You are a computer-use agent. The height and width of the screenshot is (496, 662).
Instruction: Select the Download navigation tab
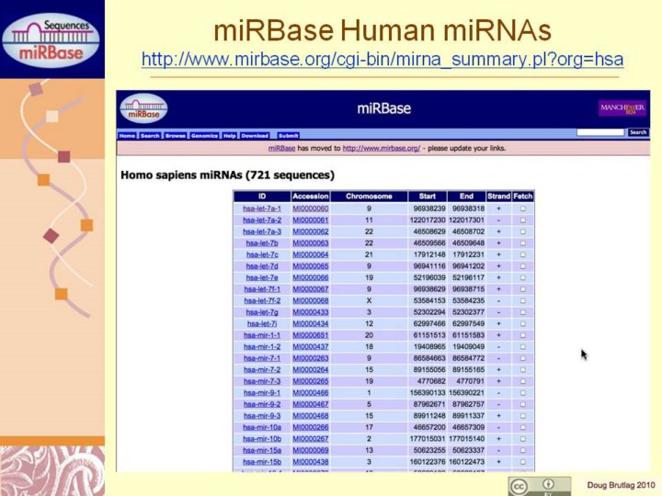click(255, 135)
